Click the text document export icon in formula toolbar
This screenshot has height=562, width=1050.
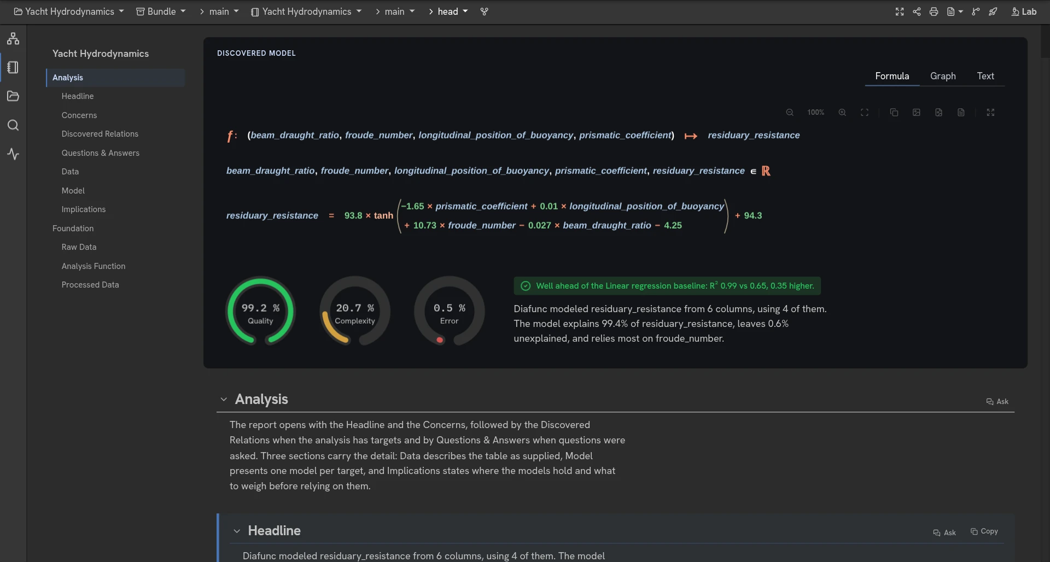tap(961, 113)
